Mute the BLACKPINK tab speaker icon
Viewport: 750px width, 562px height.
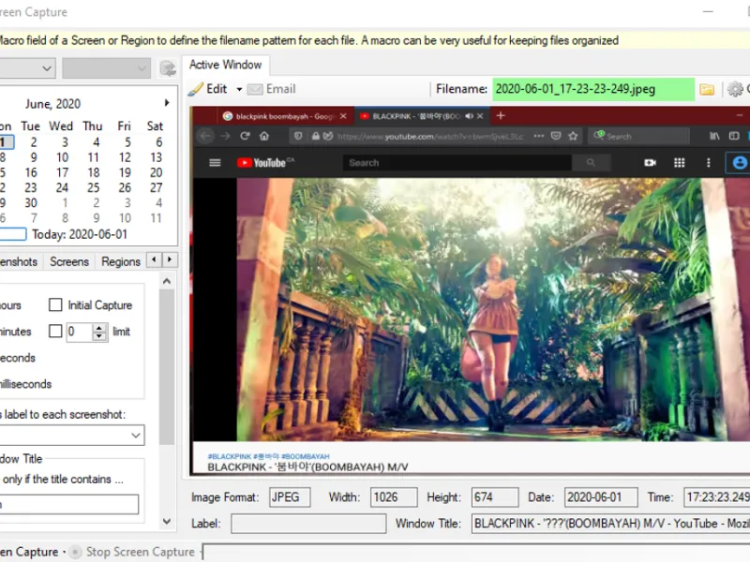pyautogui.click(x=470, y=116)
